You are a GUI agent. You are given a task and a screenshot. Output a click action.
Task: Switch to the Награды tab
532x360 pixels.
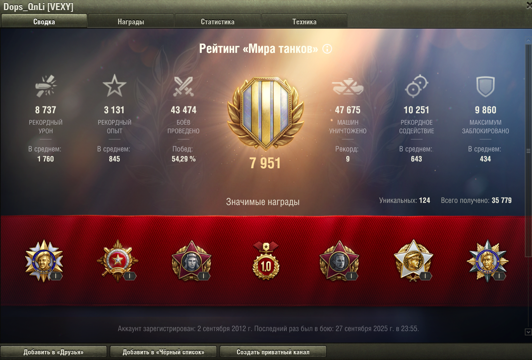point(131,21)
